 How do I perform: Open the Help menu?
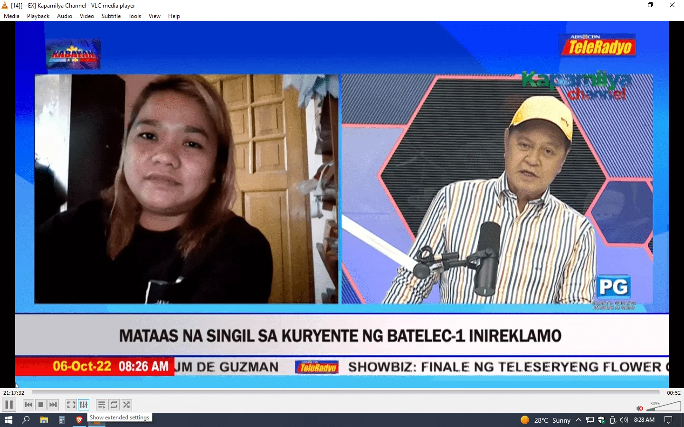click(174, 16)
